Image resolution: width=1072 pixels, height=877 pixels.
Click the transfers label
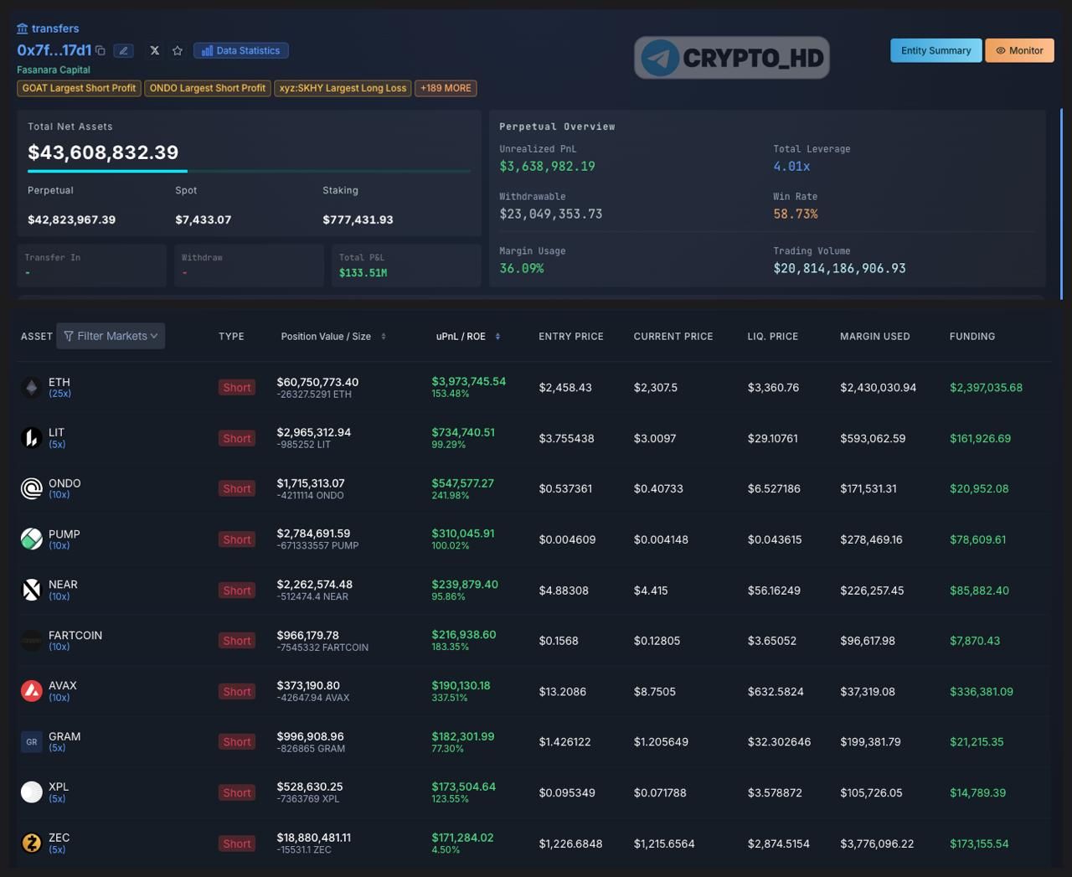pos(55,28)
